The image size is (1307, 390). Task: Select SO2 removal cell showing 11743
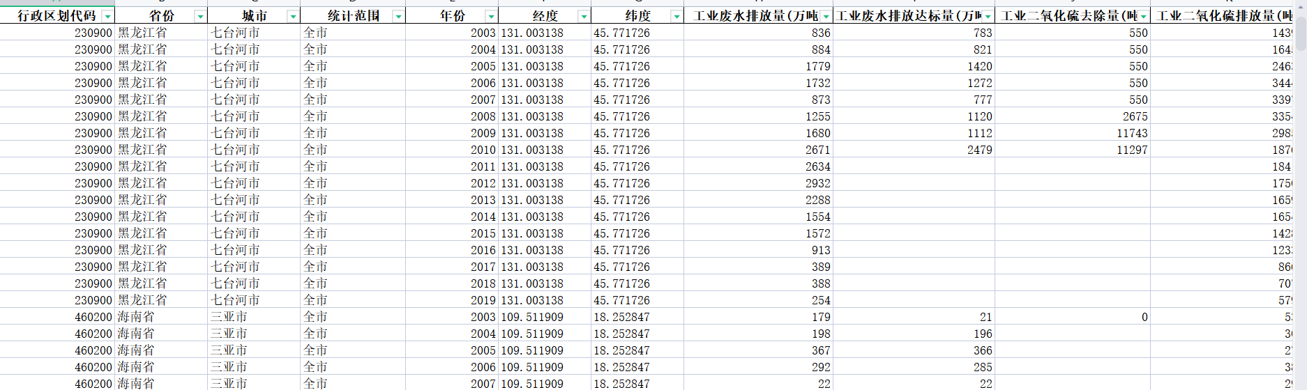(1073, 133)
